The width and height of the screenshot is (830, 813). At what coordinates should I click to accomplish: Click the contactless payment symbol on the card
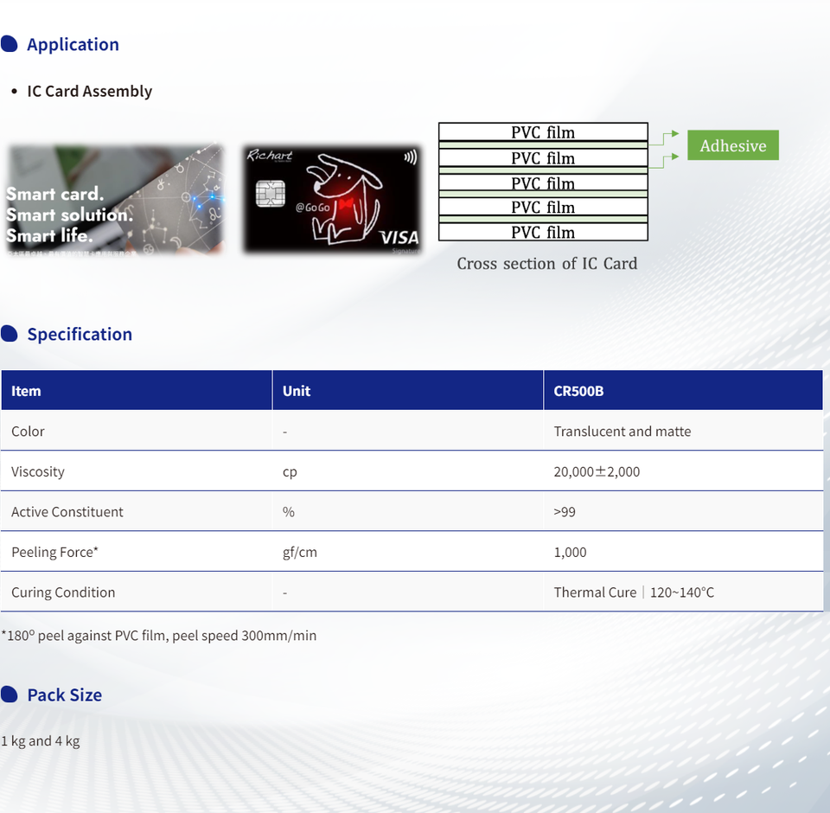click(408, 158)
